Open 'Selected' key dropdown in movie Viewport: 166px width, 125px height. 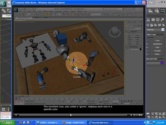click(x=114, y=101)
